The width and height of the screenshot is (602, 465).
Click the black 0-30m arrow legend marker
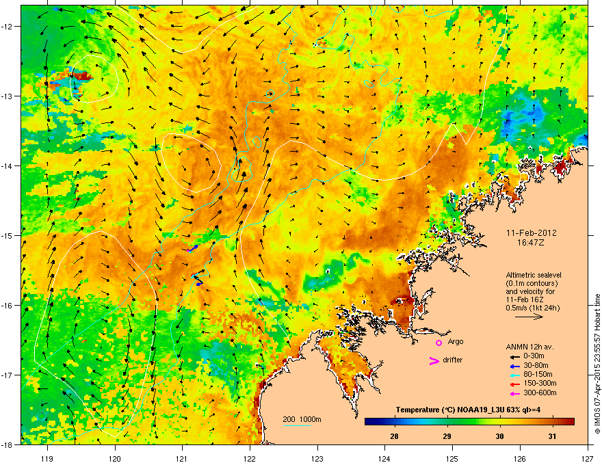tap(514, 357)
